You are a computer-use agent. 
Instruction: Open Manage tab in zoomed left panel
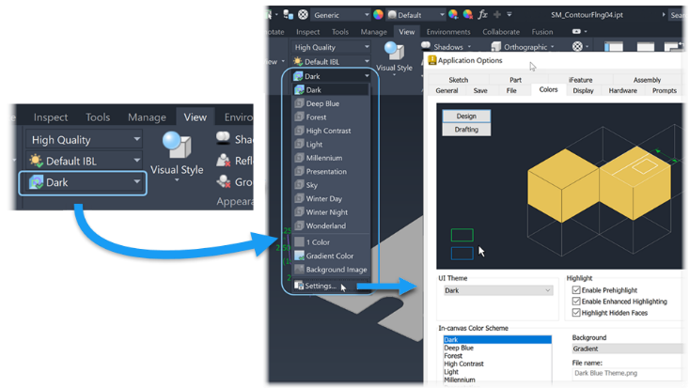point(147,117)
